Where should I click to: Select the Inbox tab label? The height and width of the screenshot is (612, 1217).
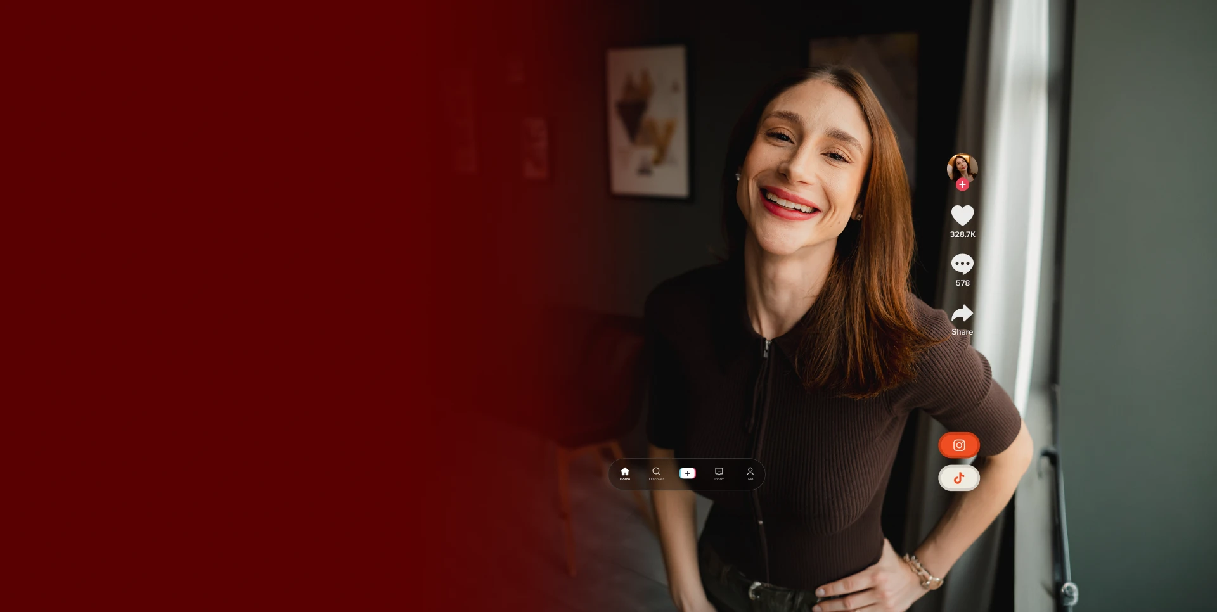[719, 480]
